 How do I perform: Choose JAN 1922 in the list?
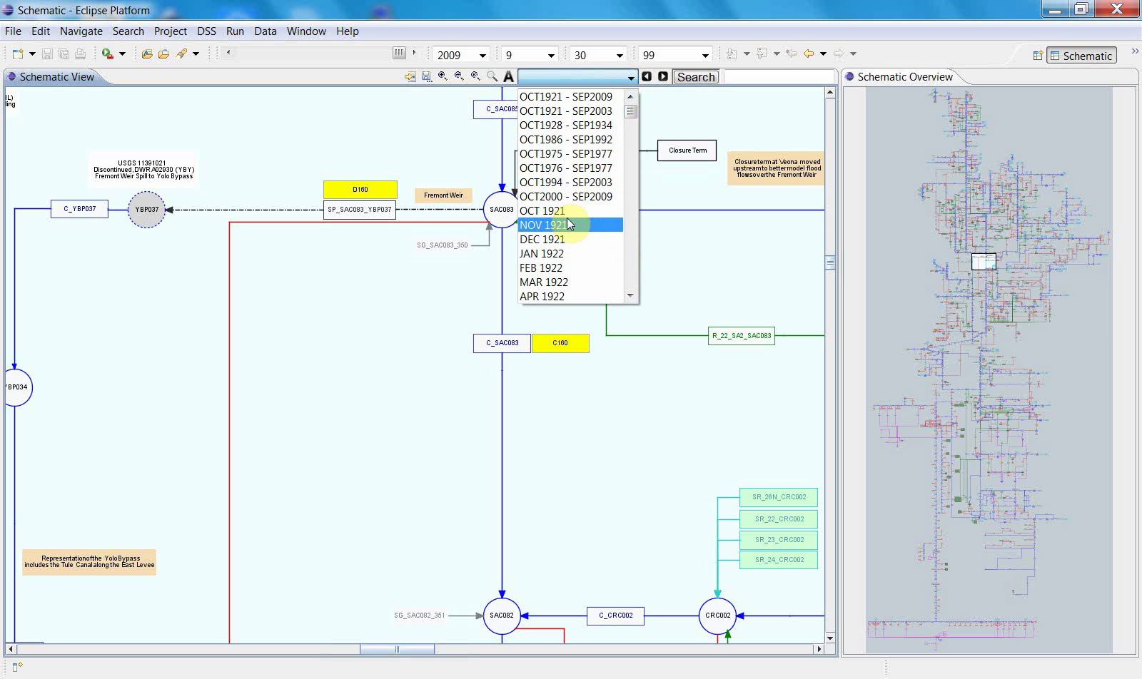pos(571,254)
